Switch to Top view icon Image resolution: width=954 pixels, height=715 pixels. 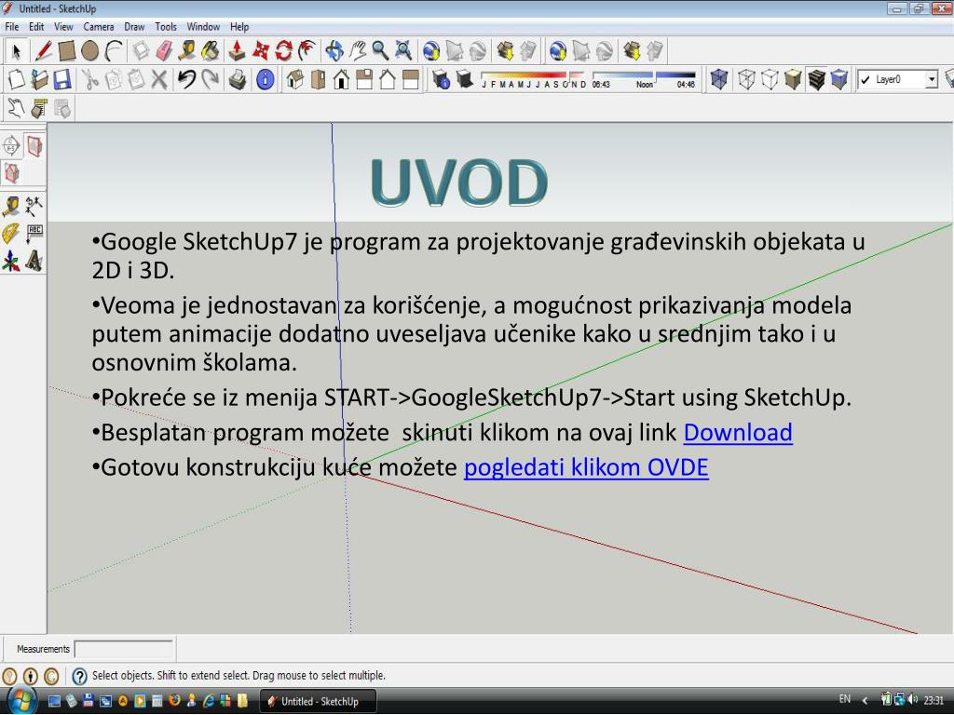pyautogui.click(x=319, y=80)
